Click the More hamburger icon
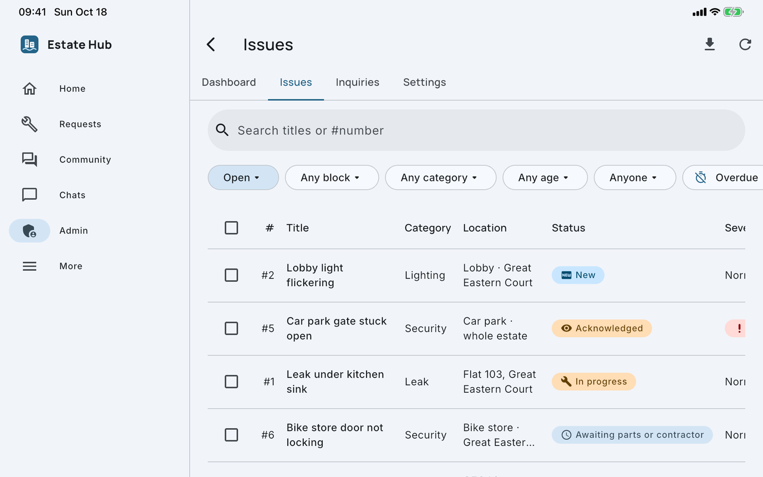The height and width of the screenshot is (477, 763). [29, 266]
